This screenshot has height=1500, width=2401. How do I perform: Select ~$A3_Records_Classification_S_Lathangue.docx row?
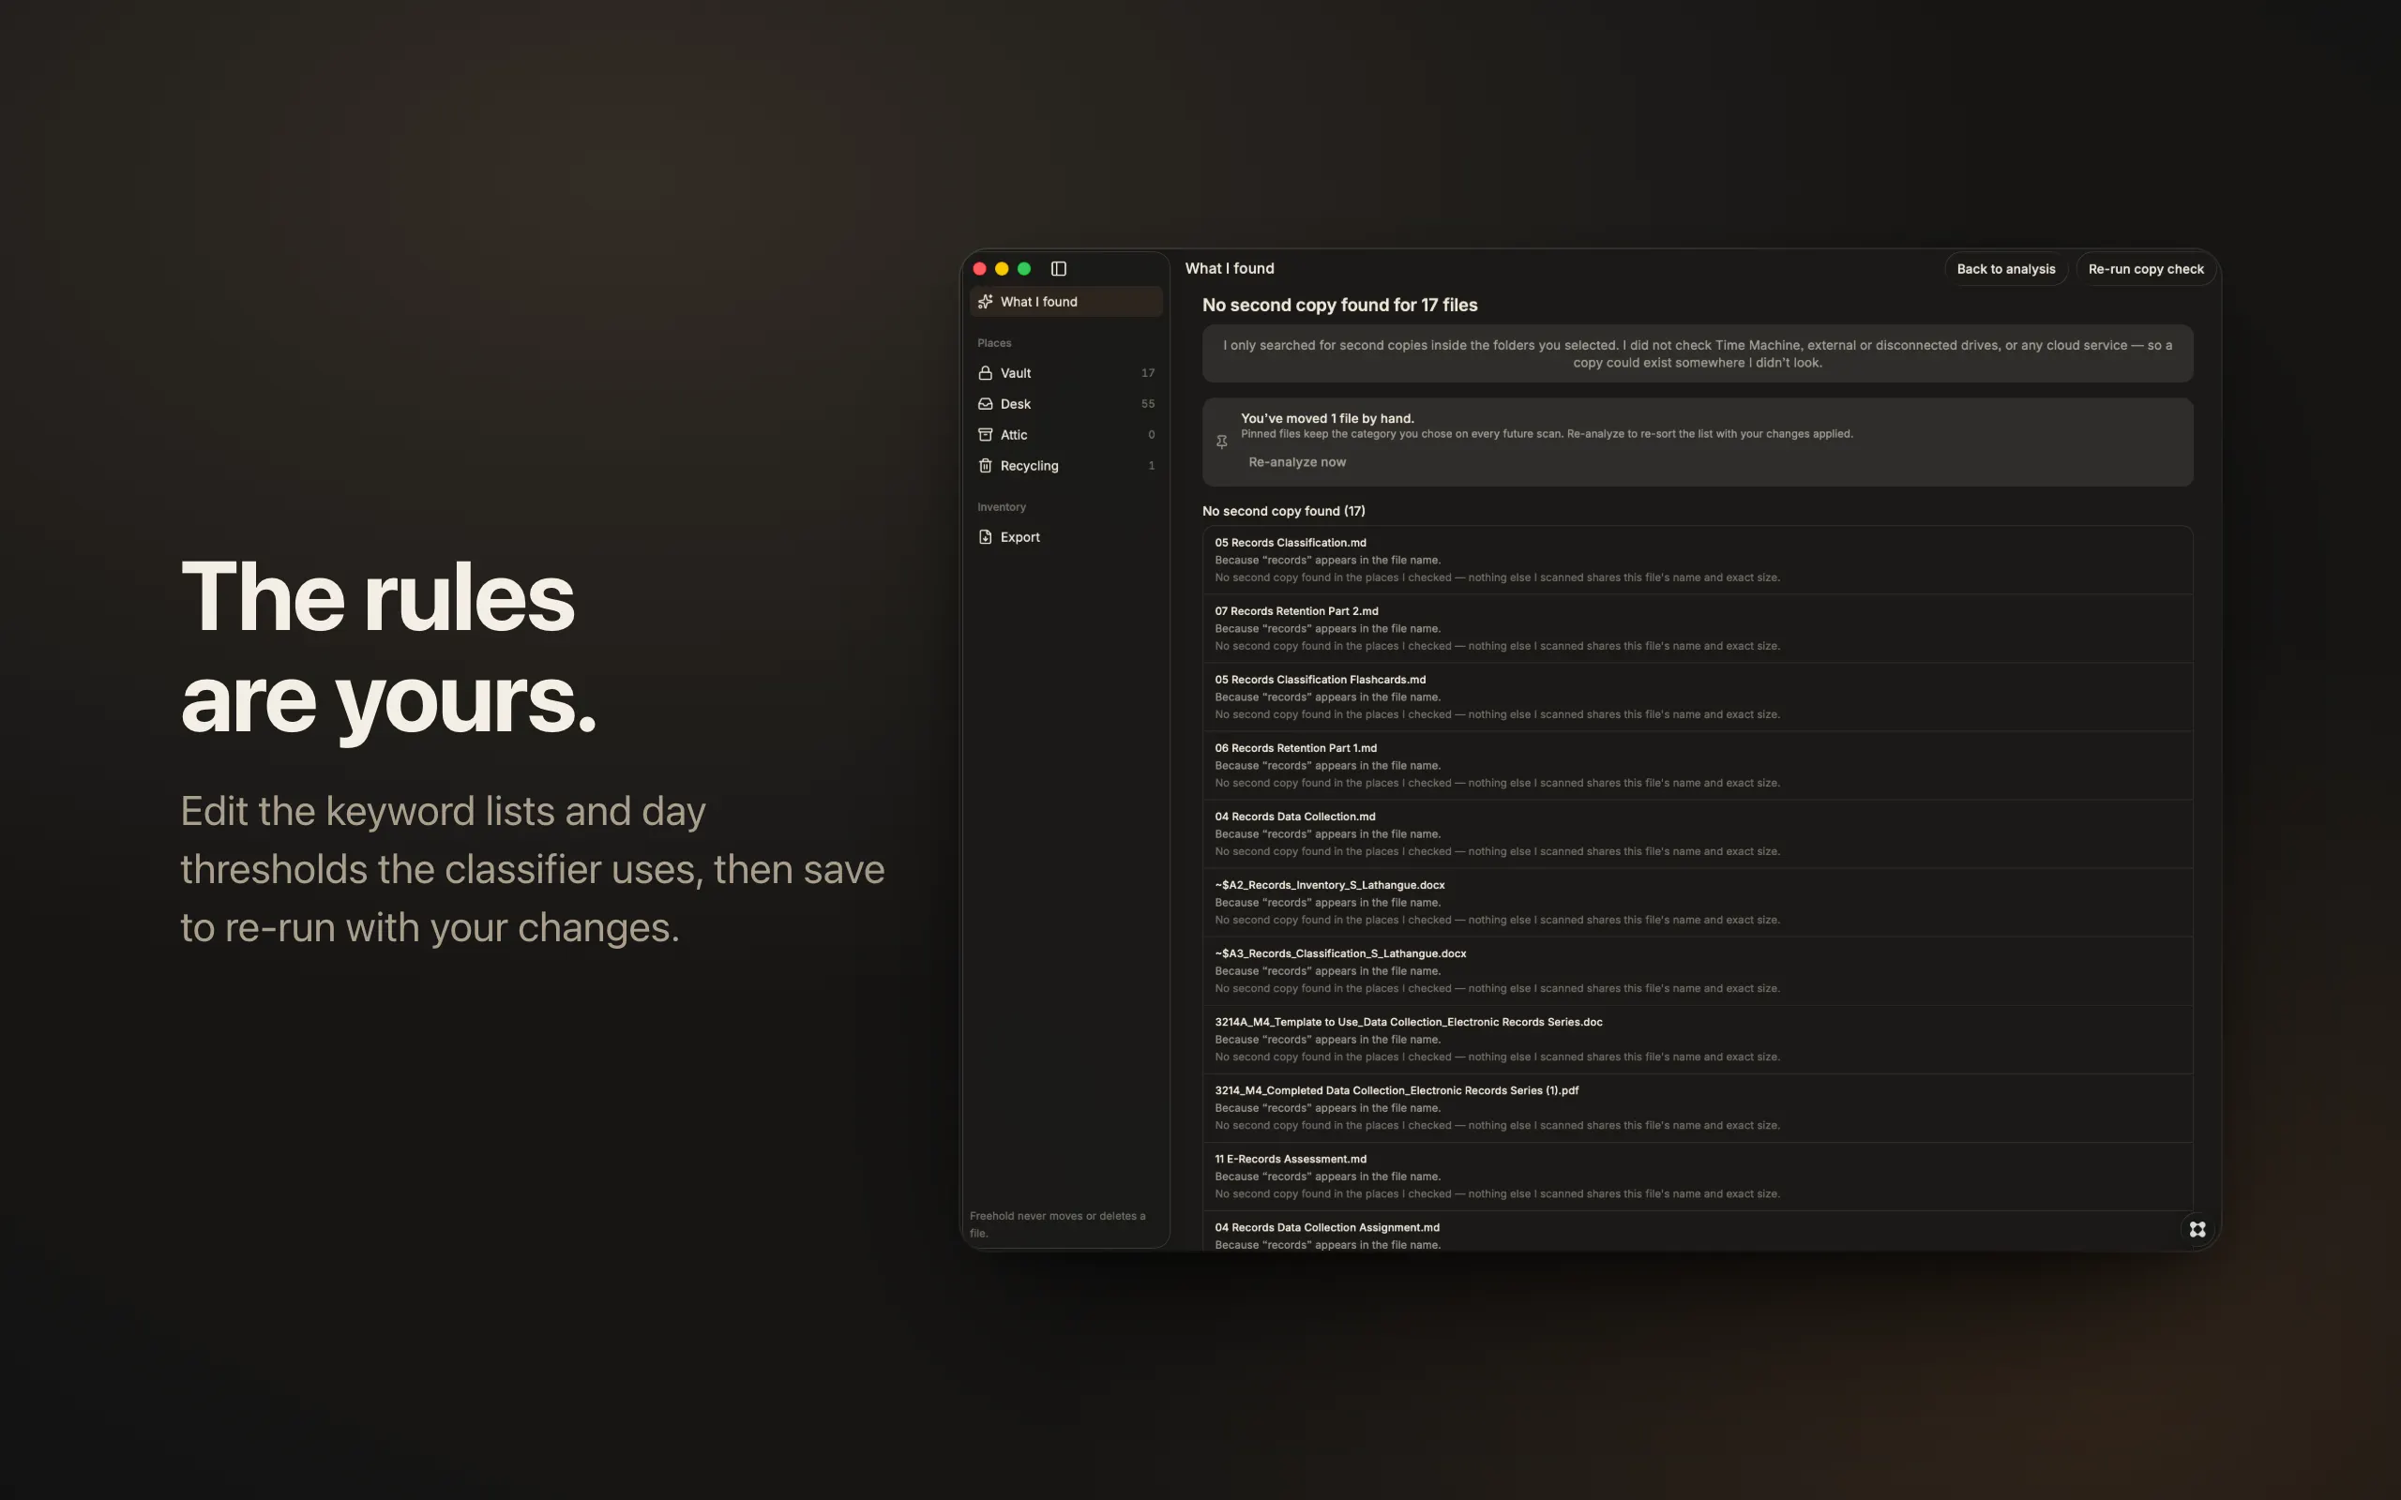tap(1697, 970)
